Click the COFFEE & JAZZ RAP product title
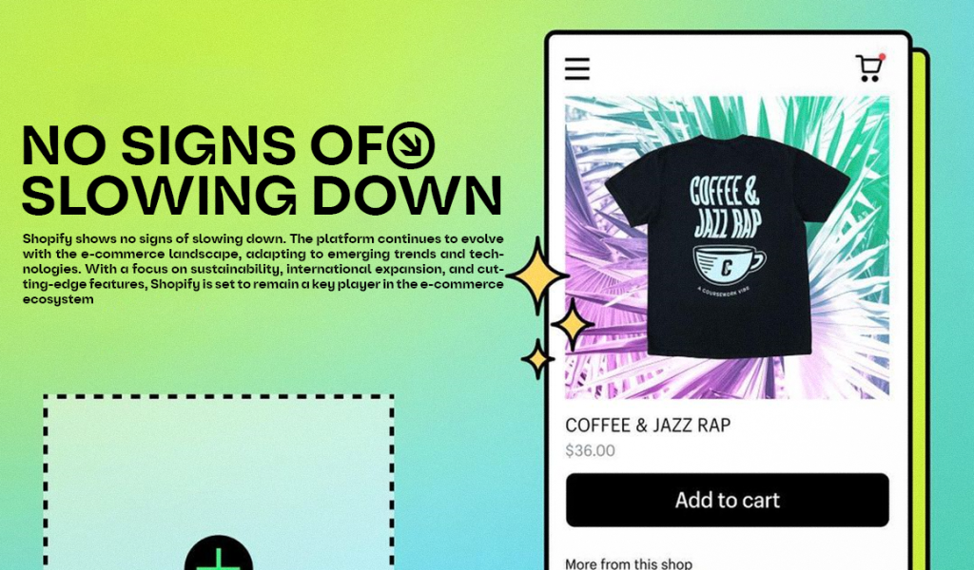The image size is (974, 570). click(x=648, y=426)
